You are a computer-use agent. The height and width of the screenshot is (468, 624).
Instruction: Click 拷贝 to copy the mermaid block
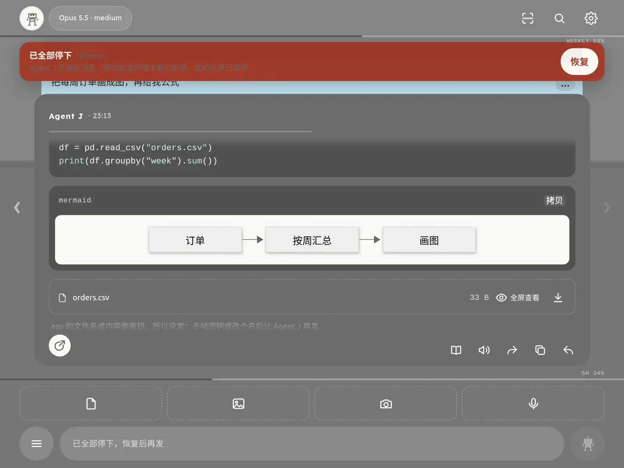[554, 200]
